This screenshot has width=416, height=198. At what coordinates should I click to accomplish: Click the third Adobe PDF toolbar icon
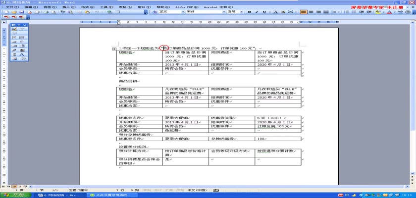pyautogui.click(x=21, y=17)
